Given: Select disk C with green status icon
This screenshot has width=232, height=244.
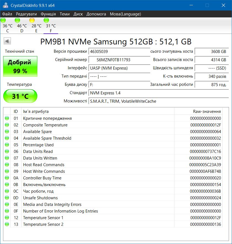Looking at the screenshot, I should (x=7, y=25).
